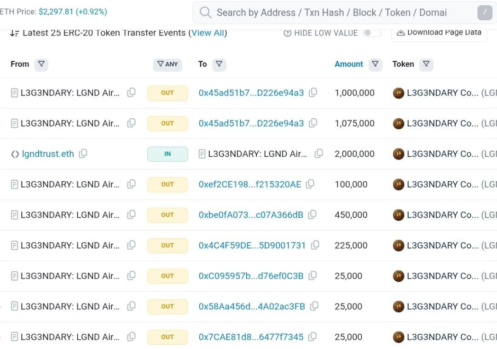The image size is (497, 349).
Task: Copy 0x58Aa456d...4A02ac3FB address
Action: coord(314,306)
